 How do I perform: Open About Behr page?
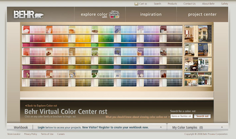click(x=208, y=4)
